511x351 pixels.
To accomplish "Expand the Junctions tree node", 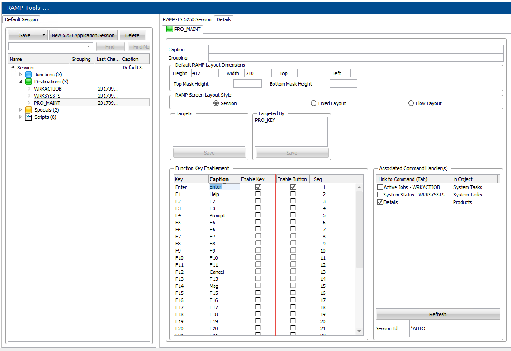I will pyautogui.click(x=20, y=75).
